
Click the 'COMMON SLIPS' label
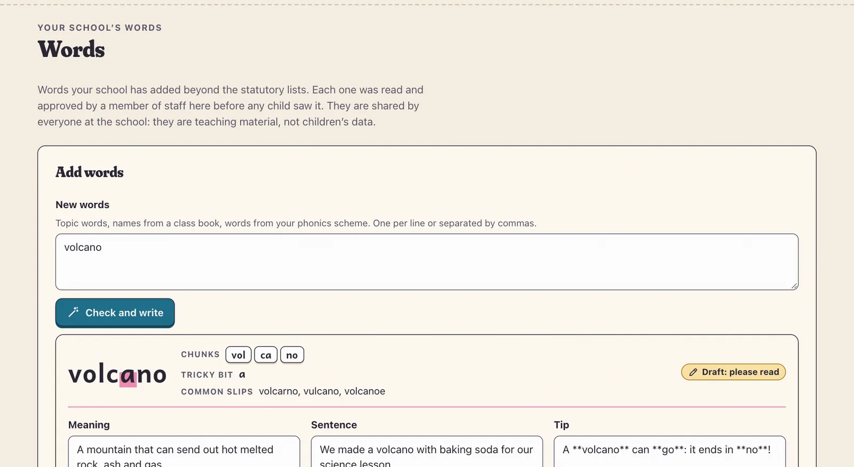(217, 392)
